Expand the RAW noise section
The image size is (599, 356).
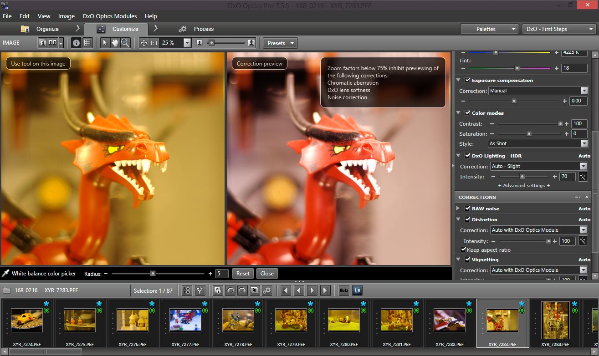pyautogui.click(x=458, y=209)
